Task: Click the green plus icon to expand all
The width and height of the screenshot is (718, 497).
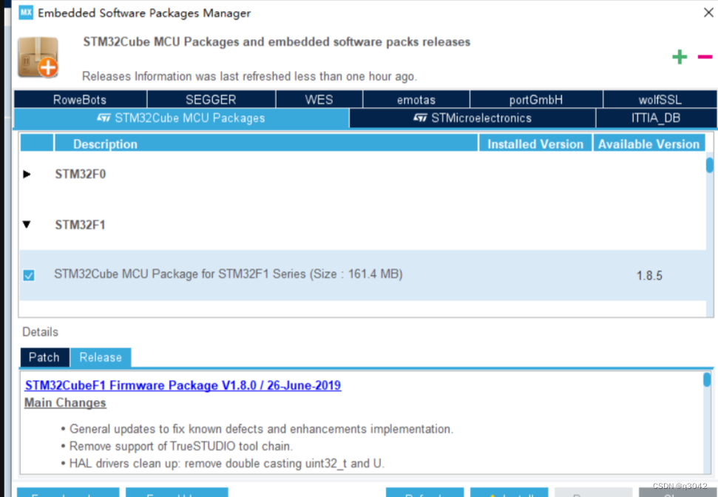Action: pos(680,57)
